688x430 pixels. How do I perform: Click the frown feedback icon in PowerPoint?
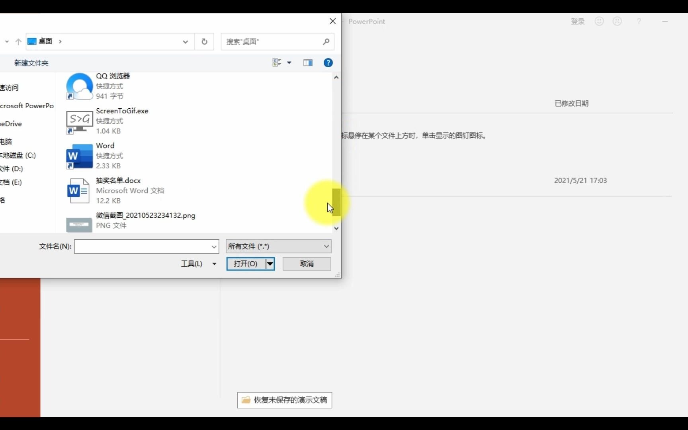tap(617, 21)
